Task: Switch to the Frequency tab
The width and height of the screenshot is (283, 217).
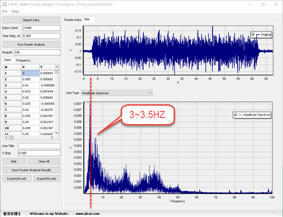Action: (23, 60)
